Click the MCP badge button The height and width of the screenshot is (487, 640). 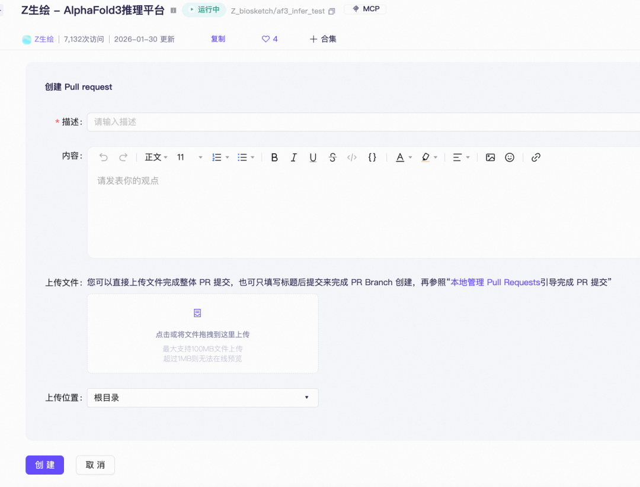[365, 9]
